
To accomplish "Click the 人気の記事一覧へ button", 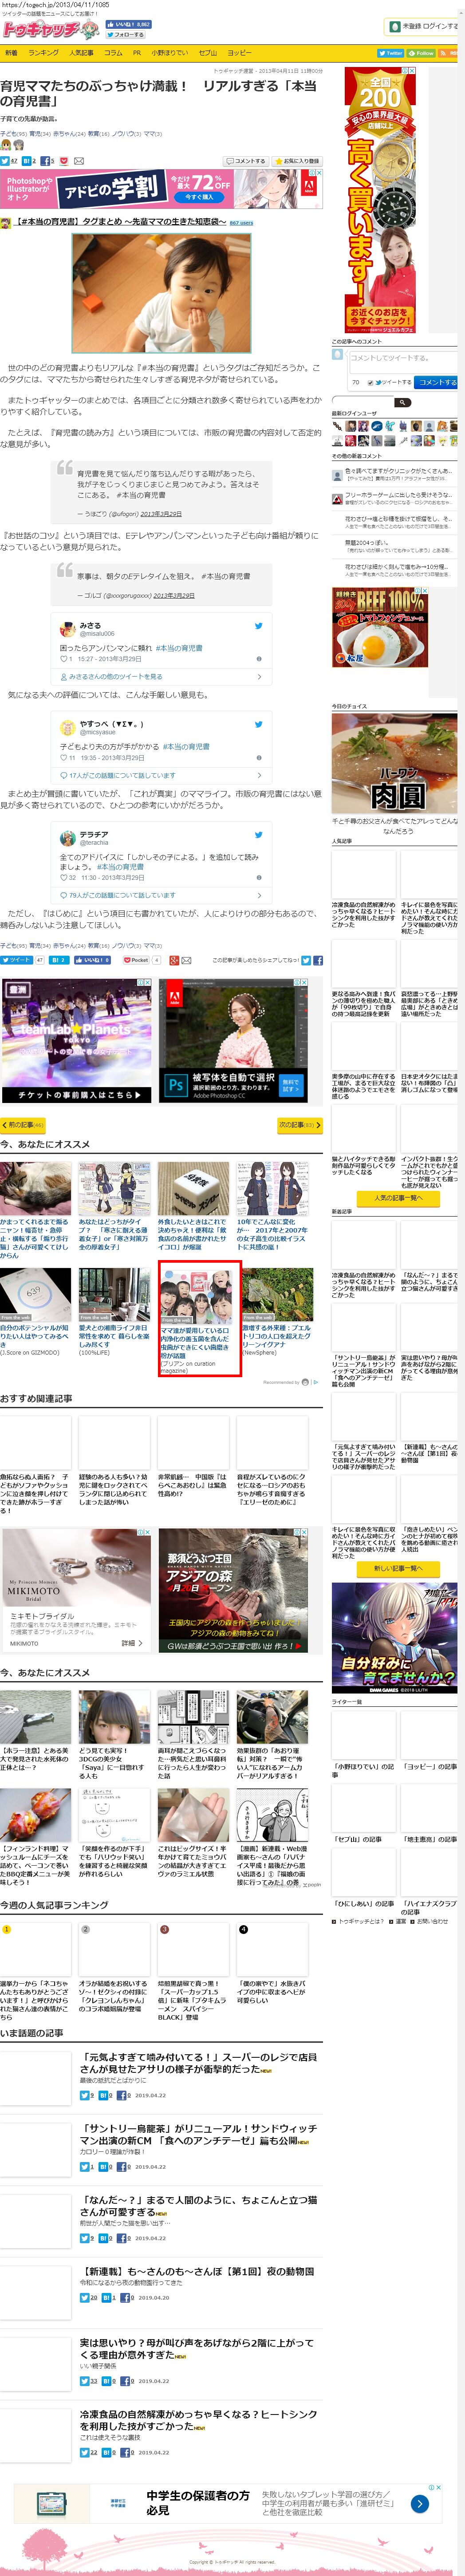I will pos(397,1198).
